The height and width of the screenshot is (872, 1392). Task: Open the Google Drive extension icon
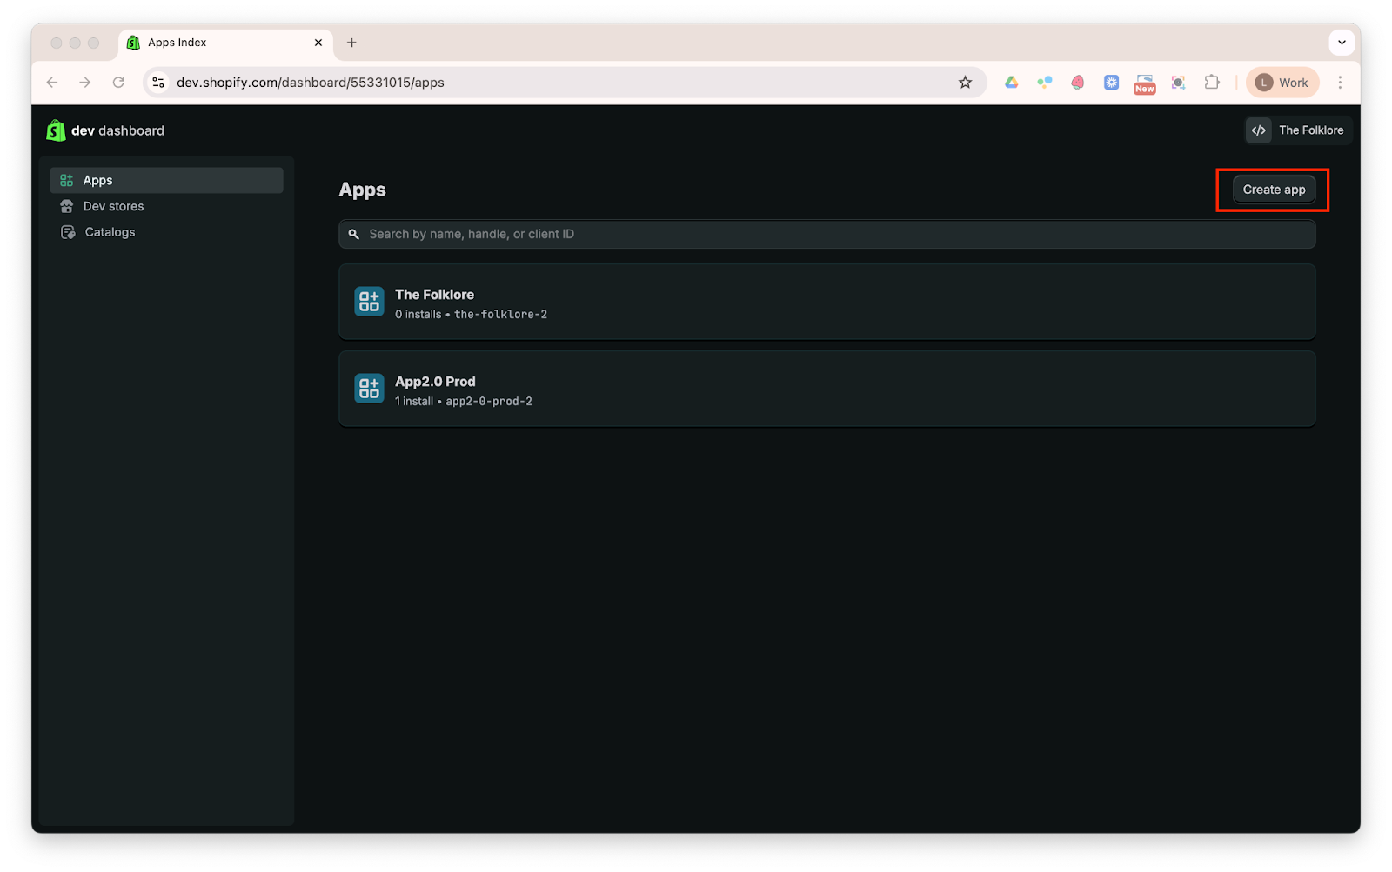[x=1011, y=83]
